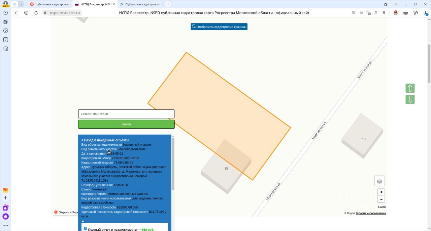Image resolution: width=431 pixels, height=231 pixels.
Task: Zoom out the map with minus button
Action: point(381,199)
